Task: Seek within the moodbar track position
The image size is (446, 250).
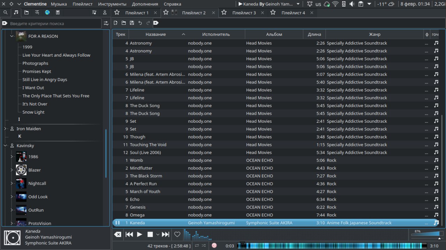Action: [332, 245]
